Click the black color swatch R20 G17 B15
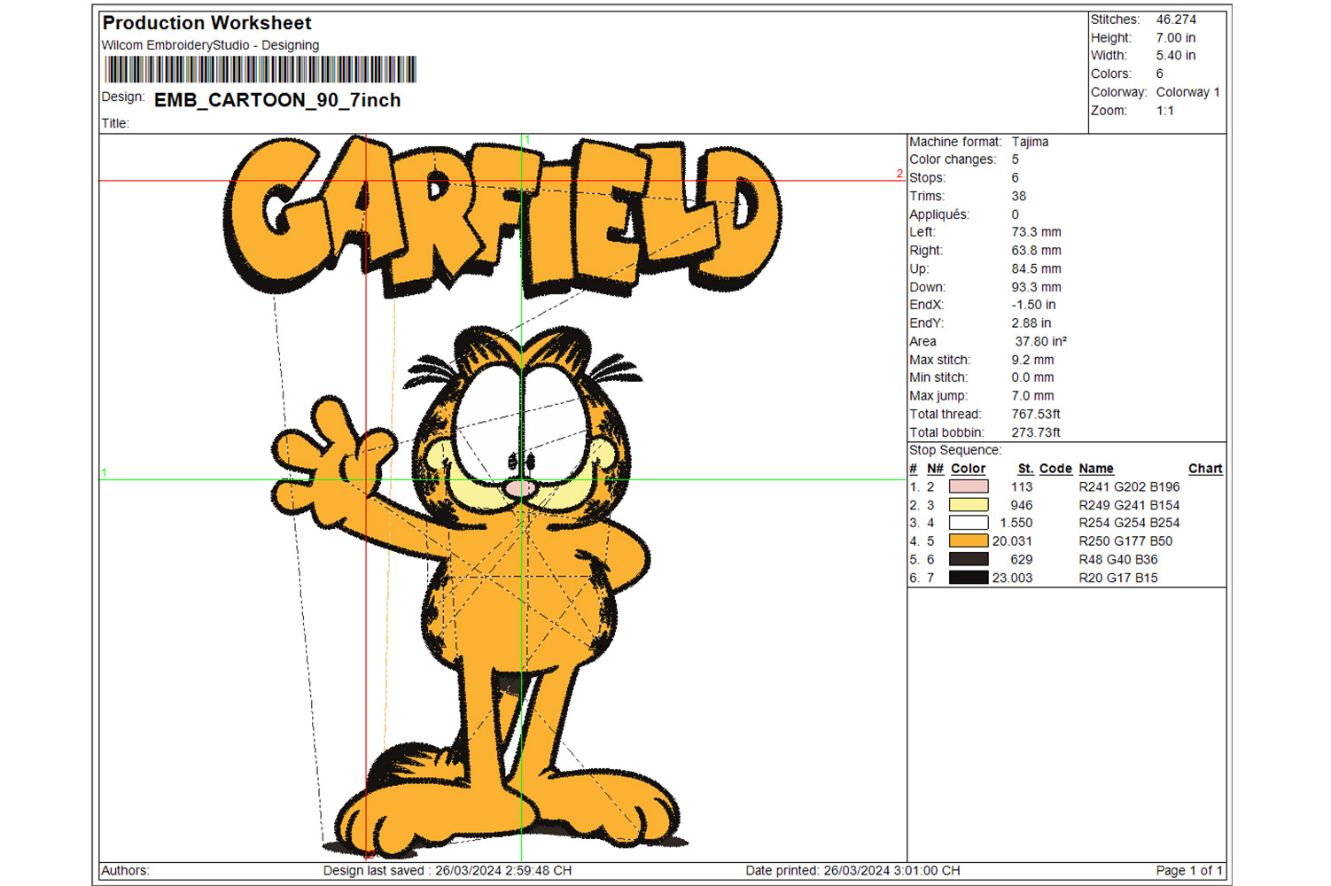 (x=969, y=578)
